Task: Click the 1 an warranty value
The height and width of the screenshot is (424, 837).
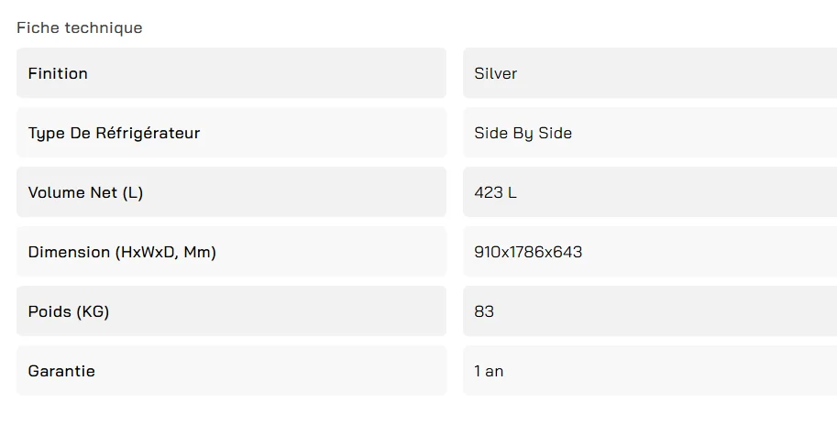Action: pyautogui.click(x=489, y=371)
